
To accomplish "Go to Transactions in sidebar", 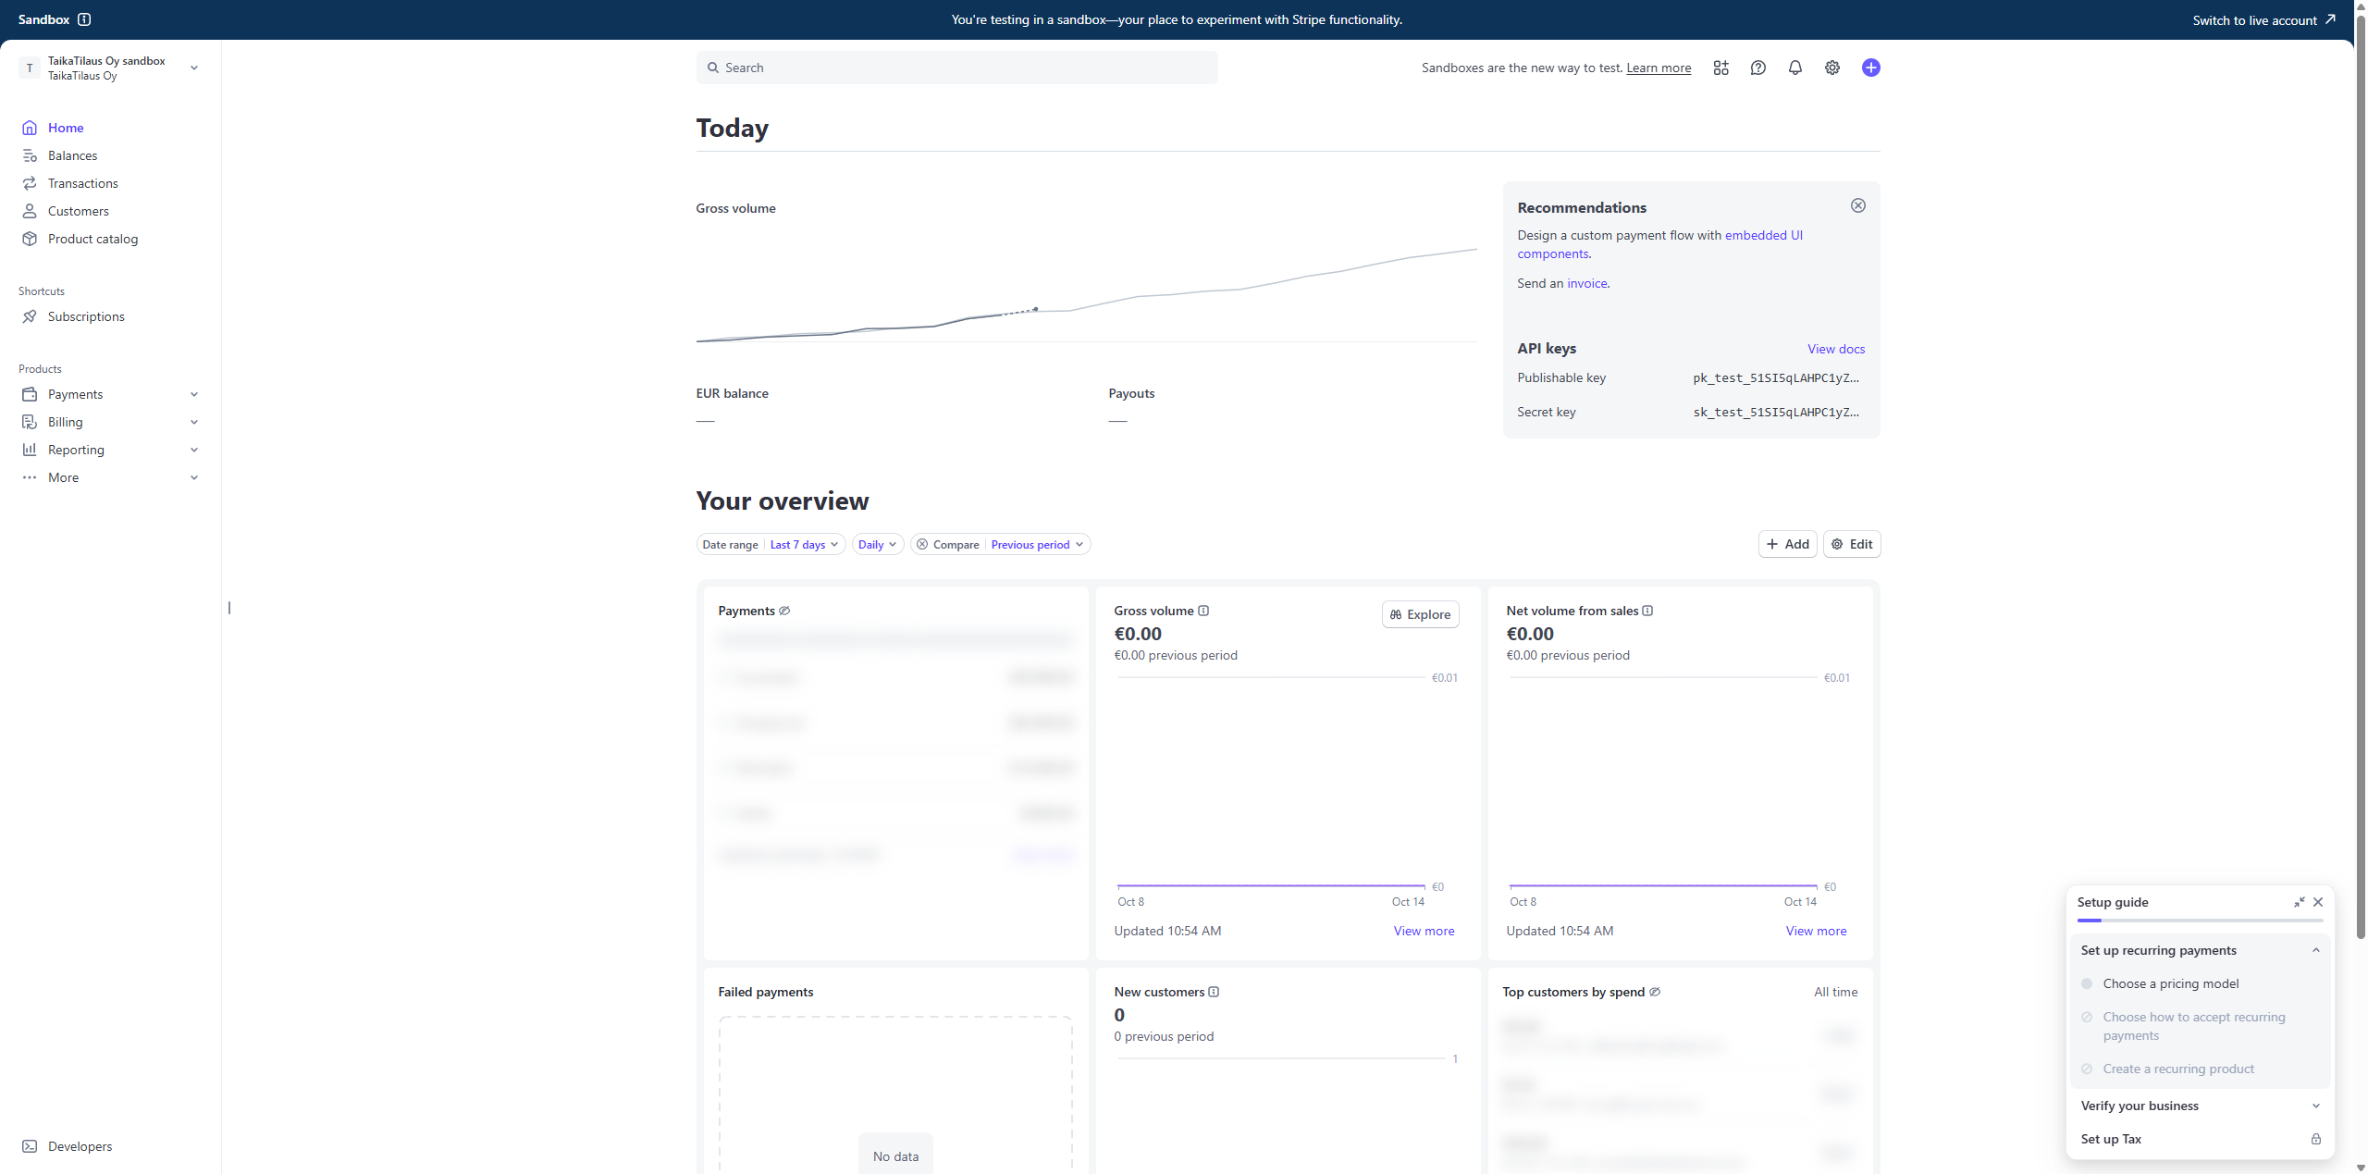I will click(82, 183).
